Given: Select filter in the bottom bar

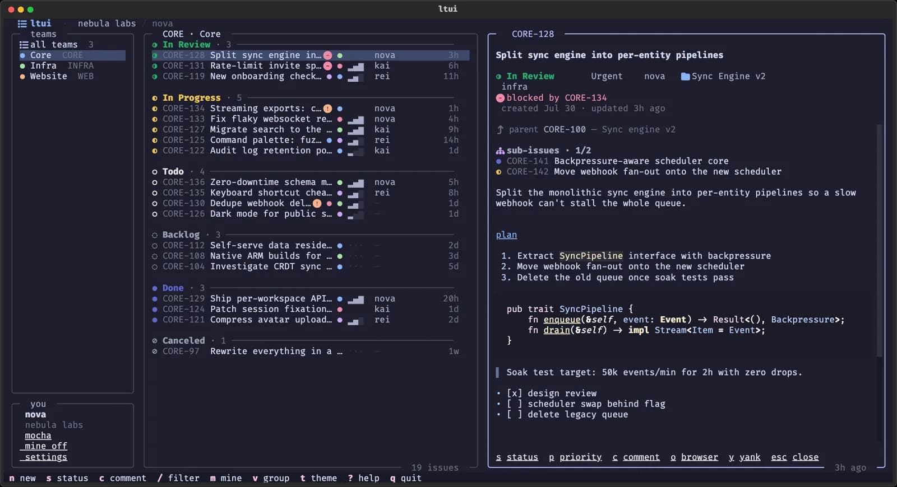Looking at the screenshot, I should tap(178, 479).
